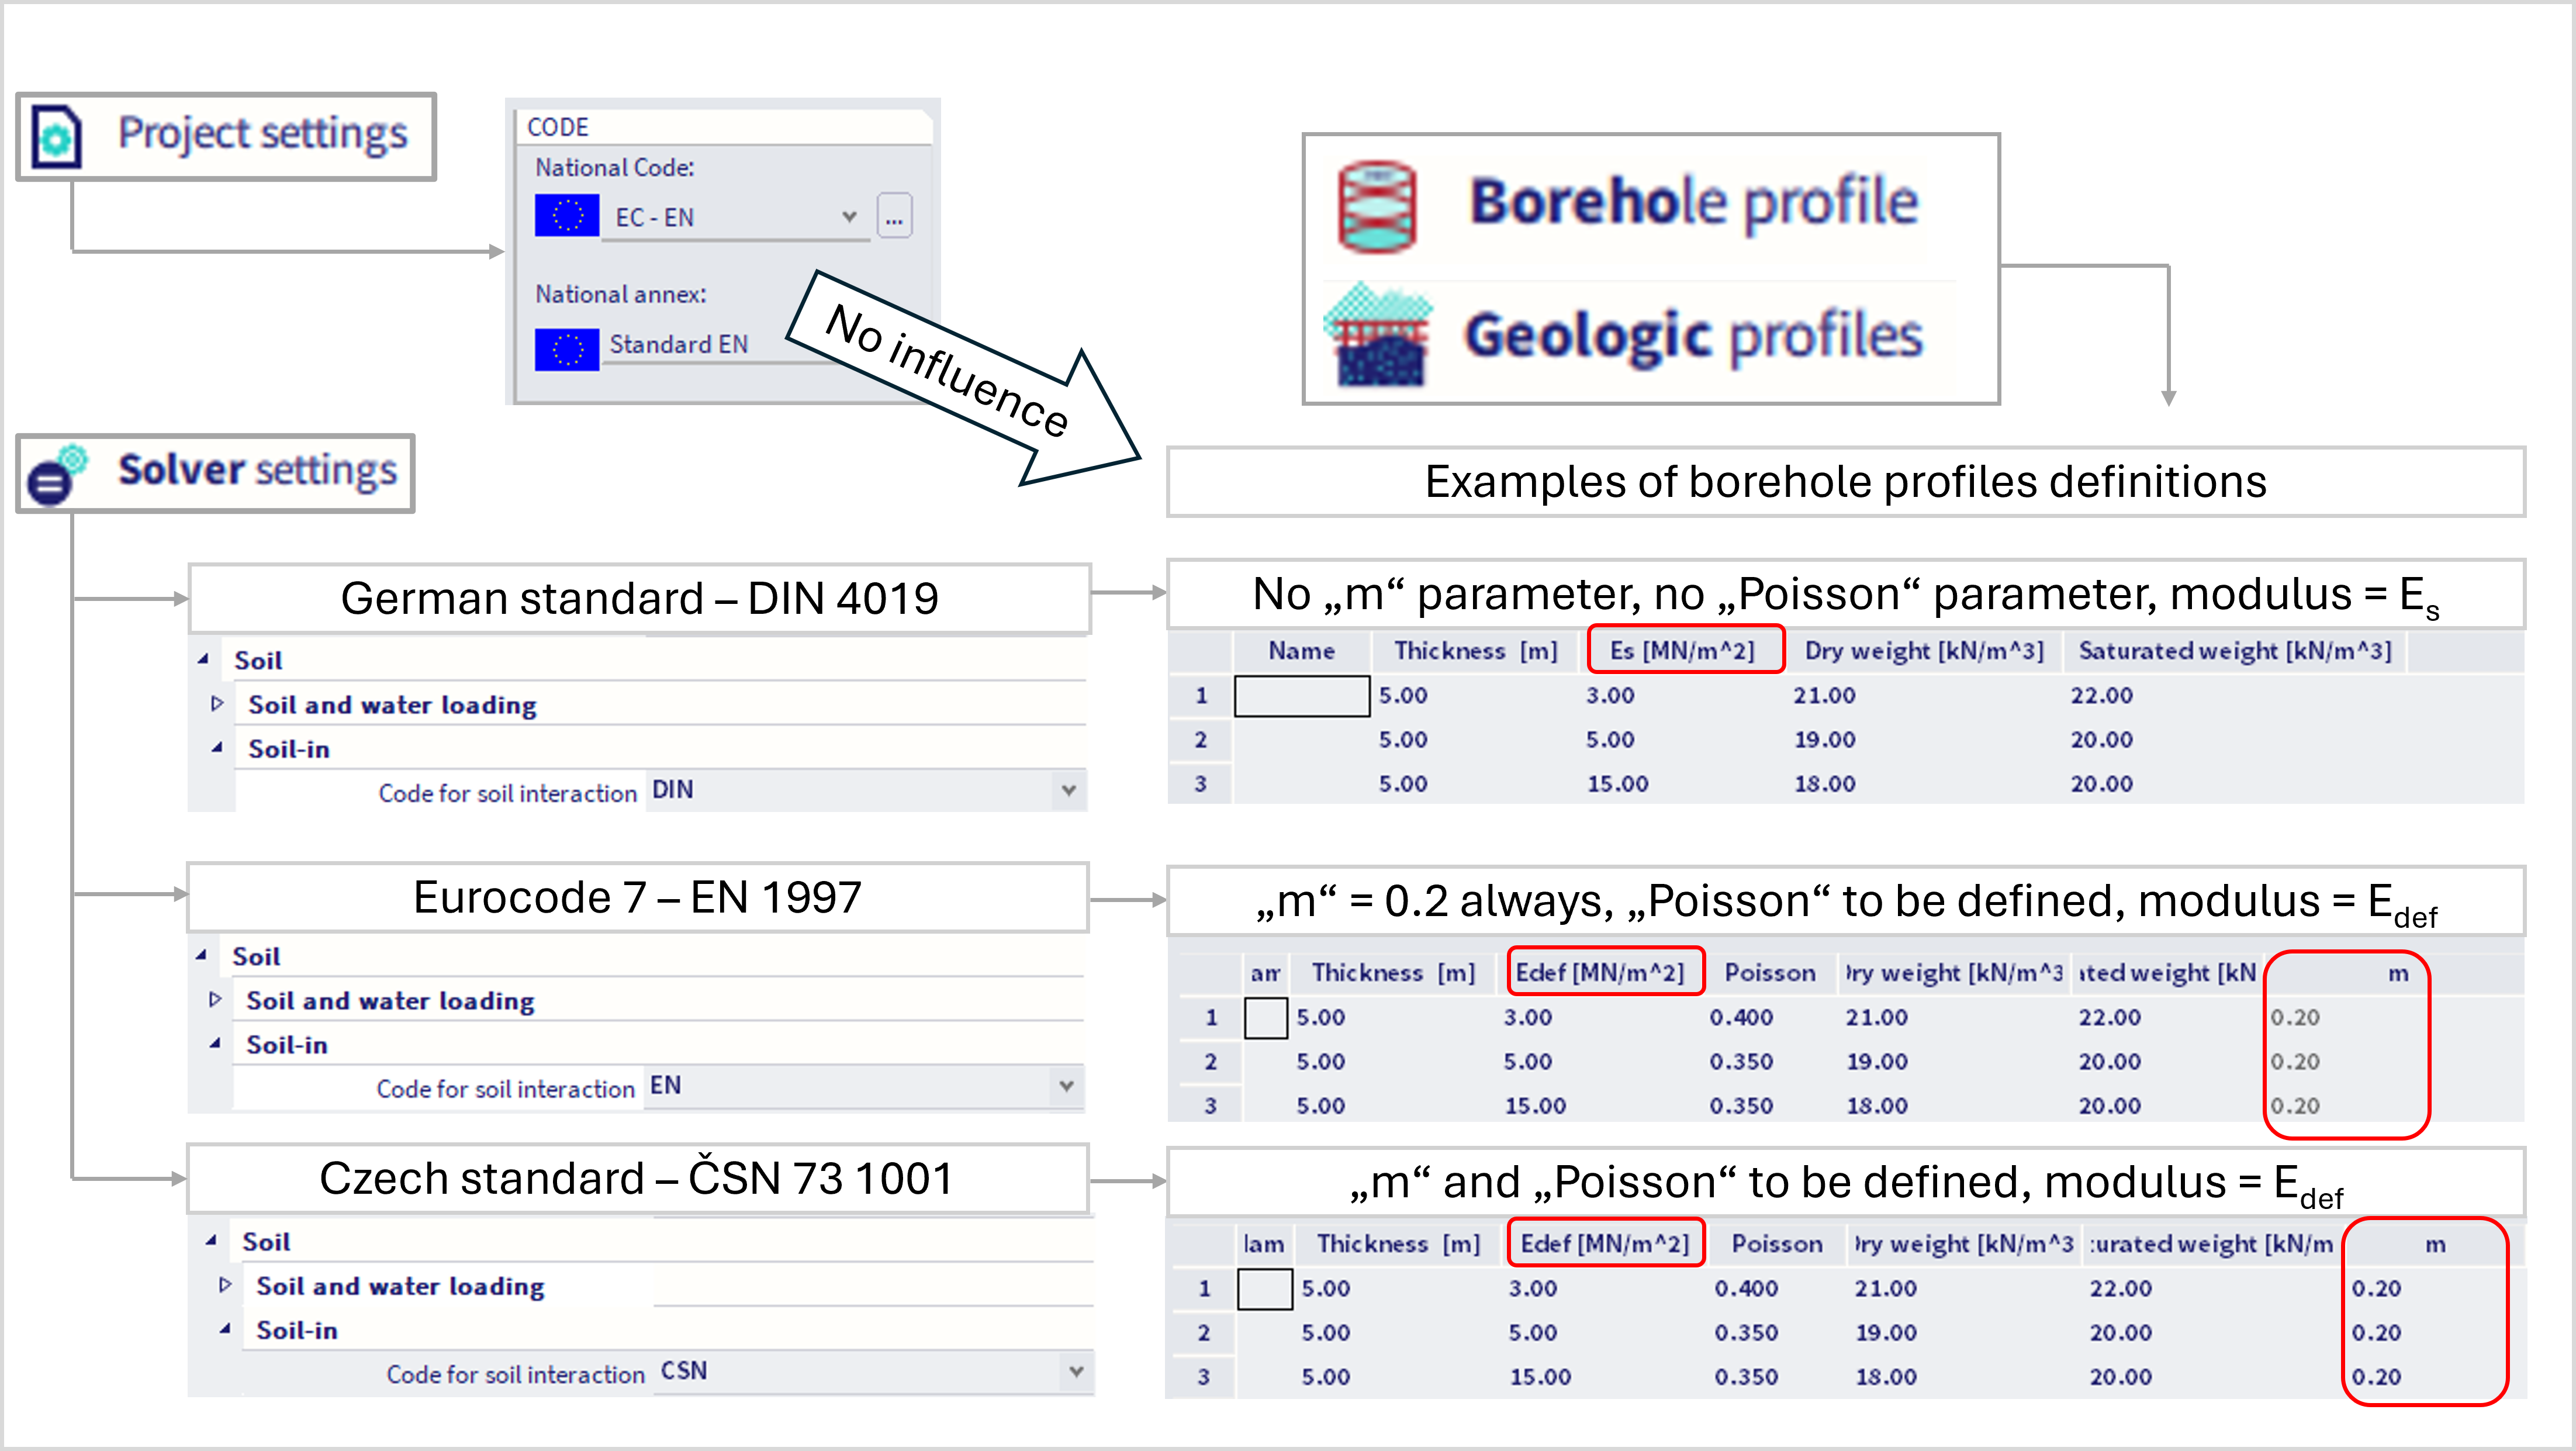Collapse the Soil-in group under Eurocode 7
Screen dimensions: 2576x1451
pyautogui.click(x=215, y=1044)
